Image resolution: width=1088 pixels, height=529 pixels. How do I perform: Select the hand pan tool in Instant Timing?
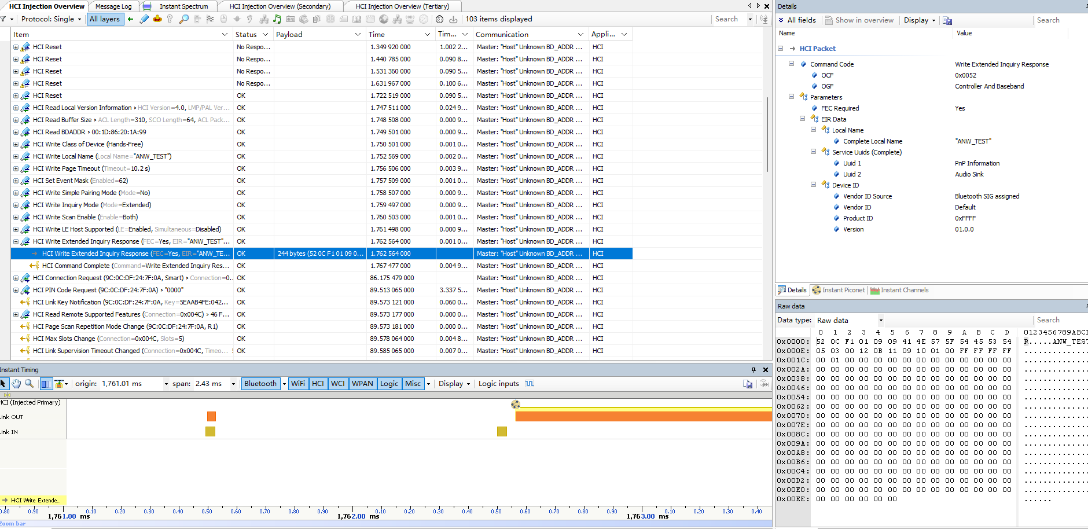click(x=16, y=384)
